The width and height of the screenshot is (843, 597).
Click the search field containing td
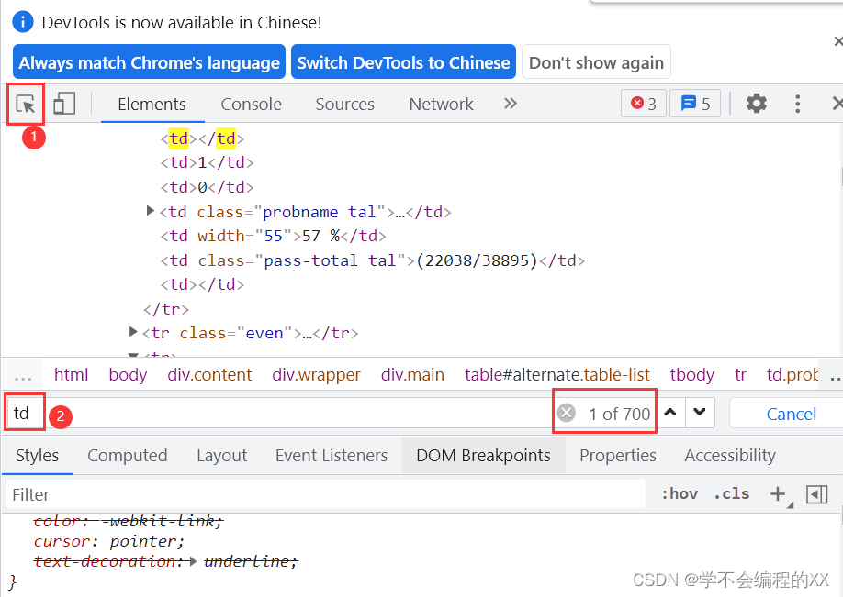coord(279,413)
